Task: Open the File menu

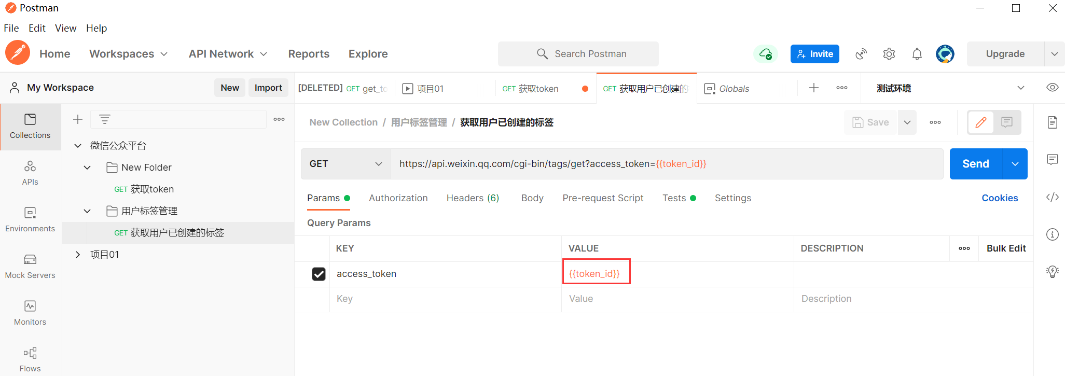Action: (x=11, y=28)
